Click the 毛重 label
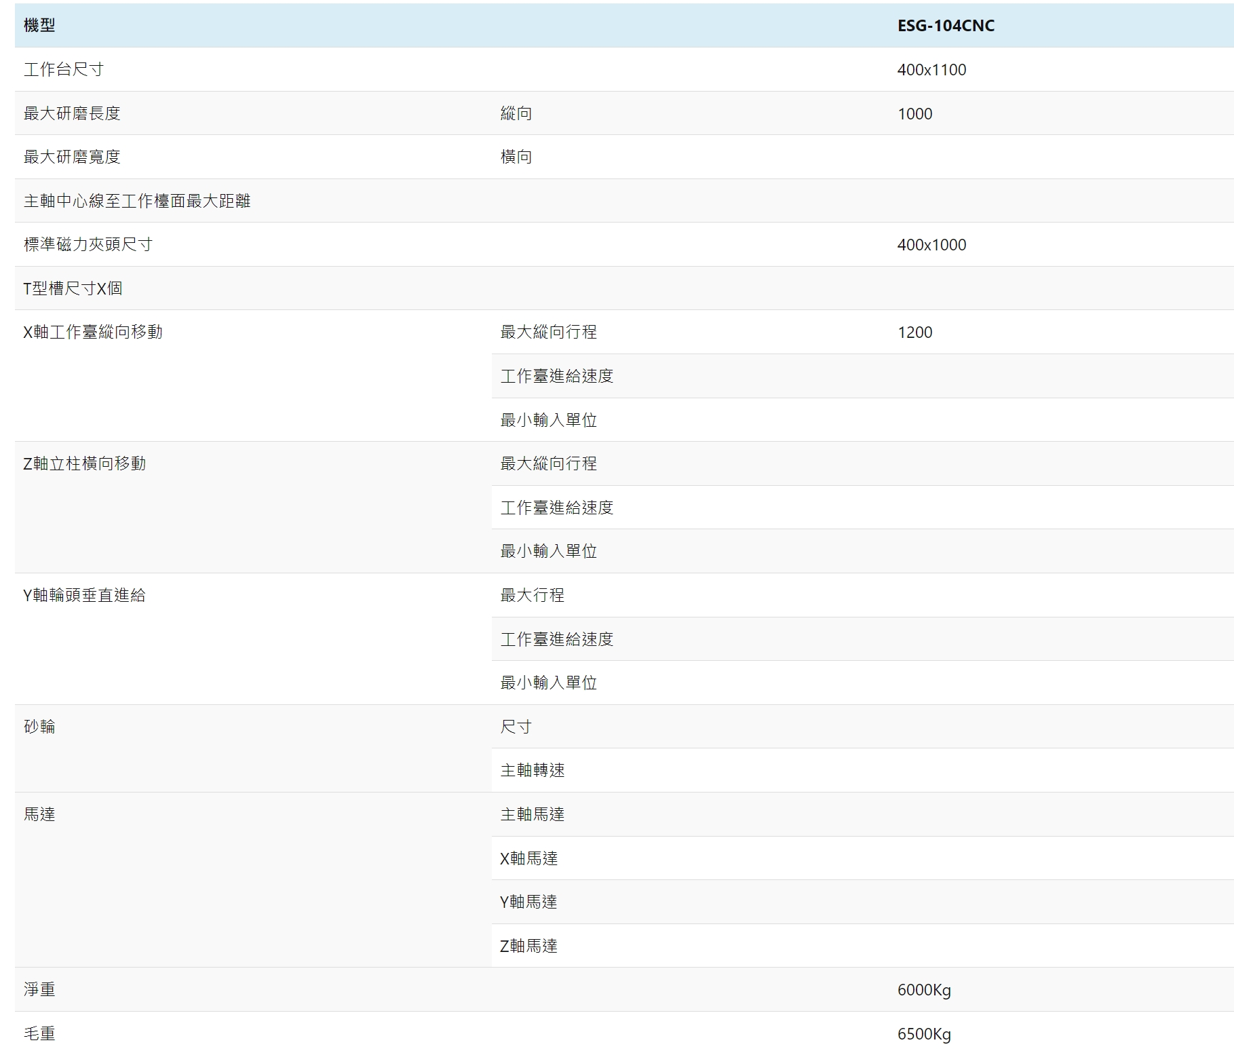The width and height of the screenshot is (1234, 1049). click(x=39, y=1033)
